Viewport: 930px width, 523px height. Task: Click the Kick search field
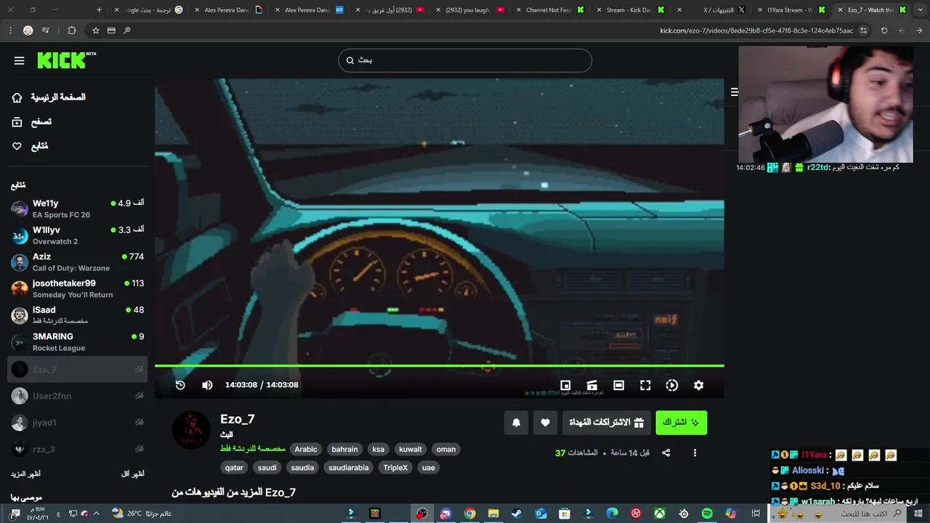465,60
